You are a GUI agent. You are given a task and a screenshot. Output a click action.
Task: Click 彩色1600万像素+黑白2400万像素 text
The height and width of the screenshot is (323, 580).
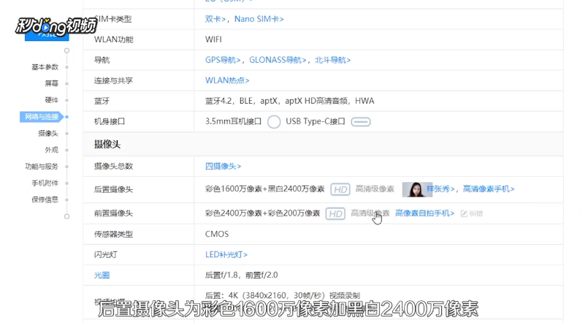tap(265, 189)
